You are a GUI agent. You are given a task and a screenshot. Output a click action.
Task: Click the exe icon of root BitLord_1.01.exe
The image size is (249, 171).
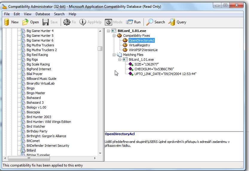click(114, 31)
